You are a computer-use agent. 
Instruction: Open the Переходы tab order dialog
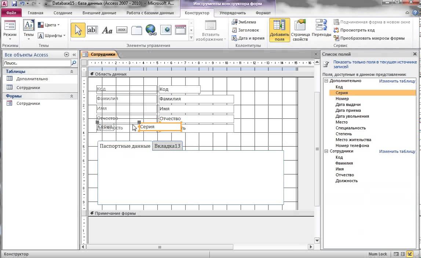(x=321, y=28)
